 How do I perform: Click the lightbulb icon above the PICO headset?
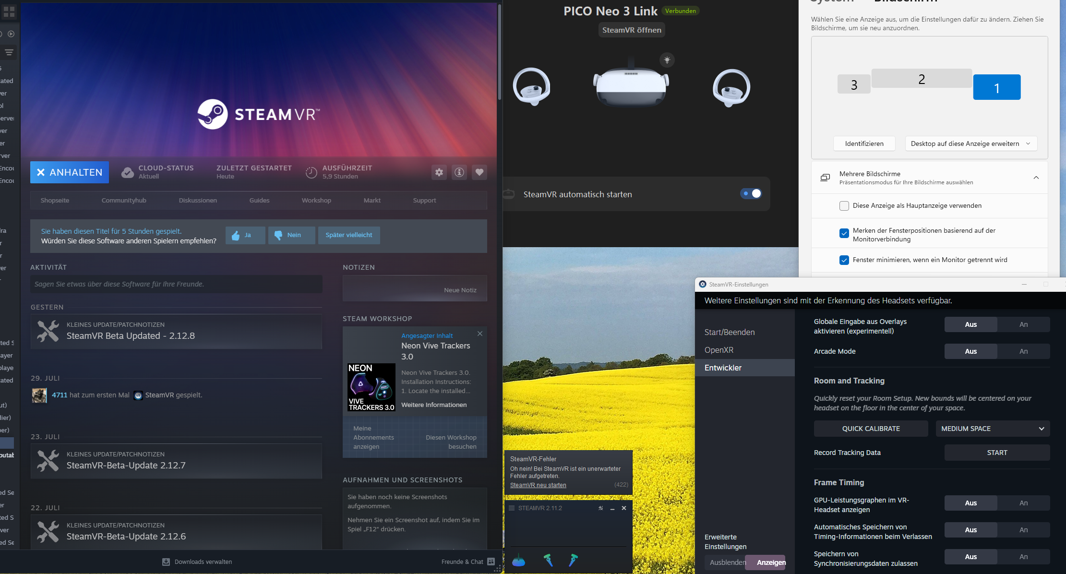pyautogui.click(x=667, y=60)
